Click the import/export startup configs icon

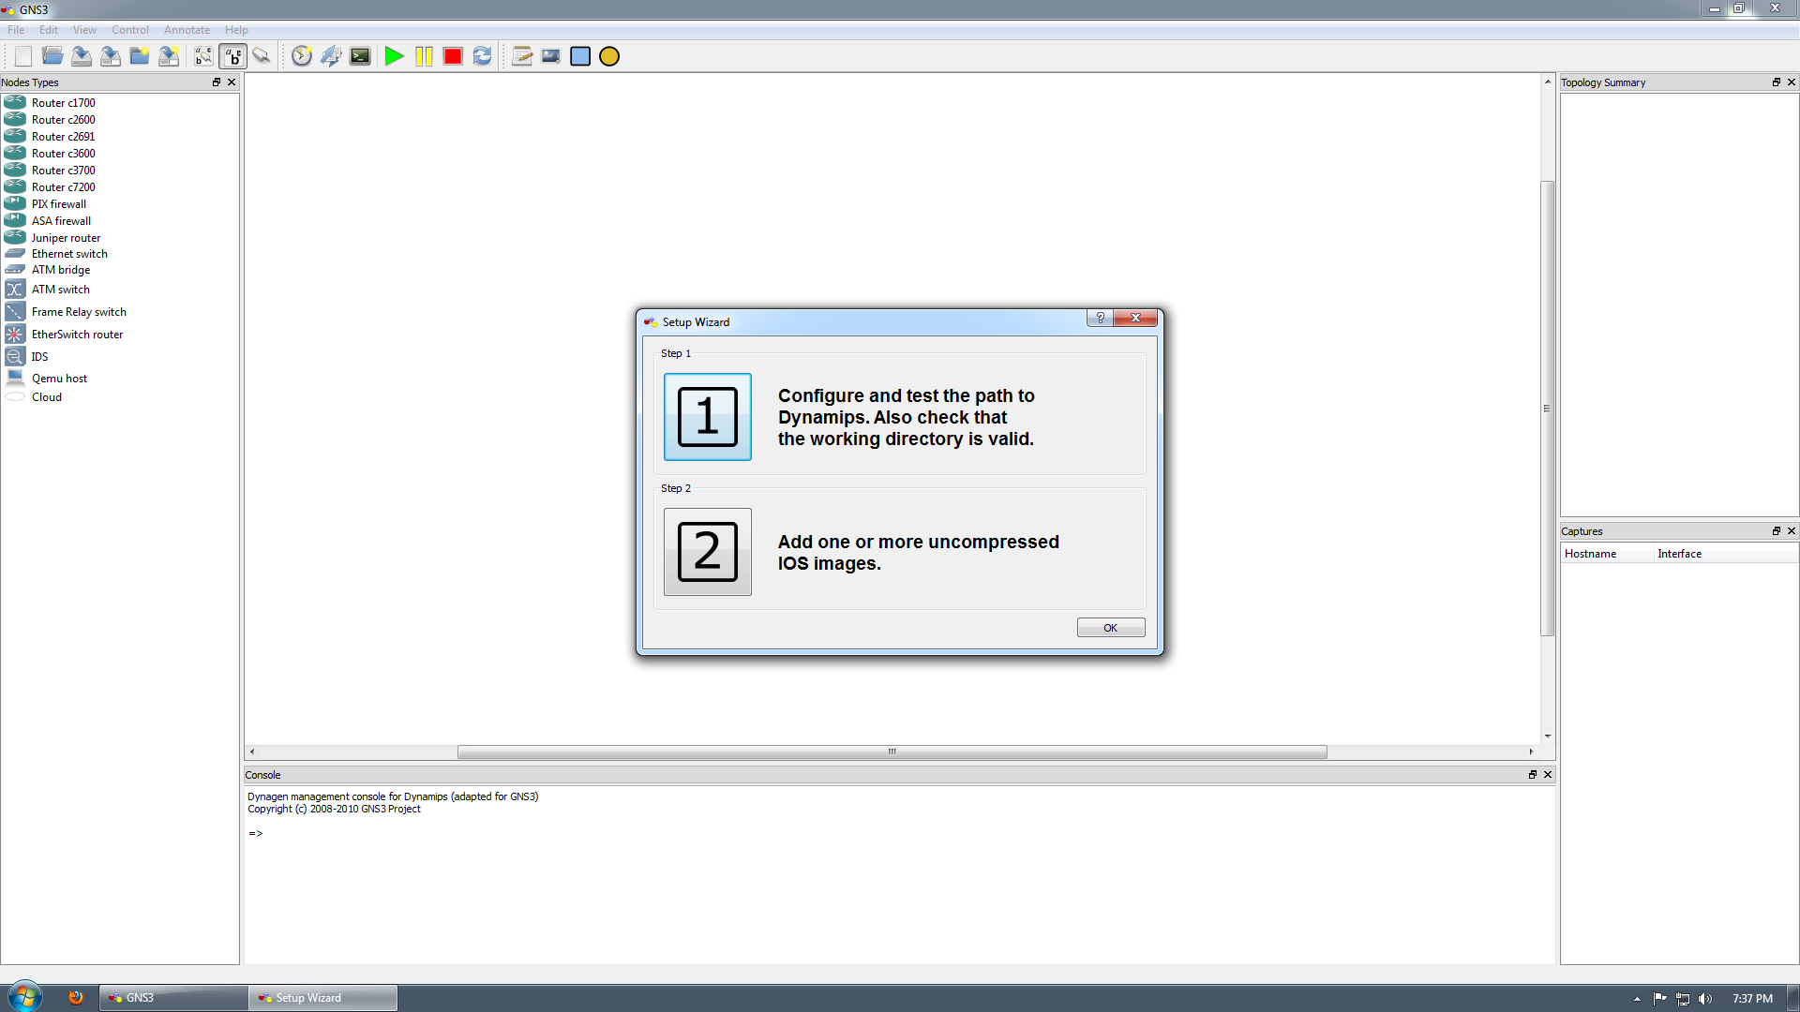point(331,56)
